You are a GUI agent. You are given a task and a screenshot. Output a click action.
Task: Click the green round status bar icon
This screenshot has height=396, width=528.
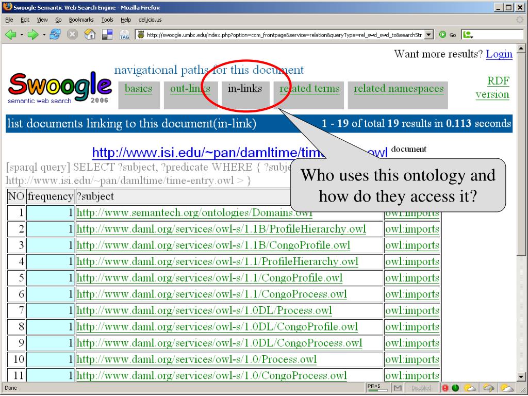[x=455, y=388]
